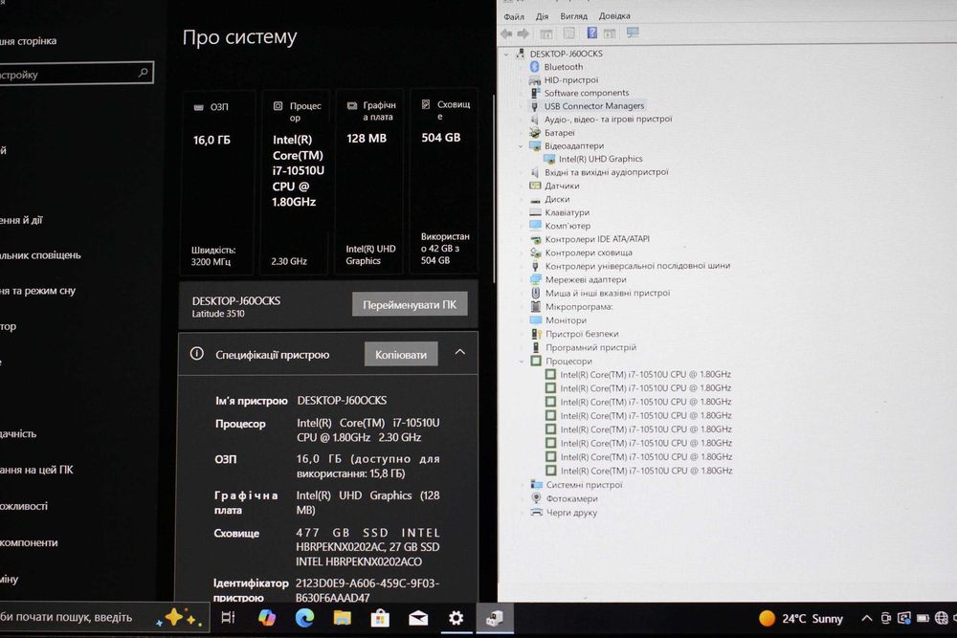
Task: Click the taskbar search box
Action: click(103, 617)
